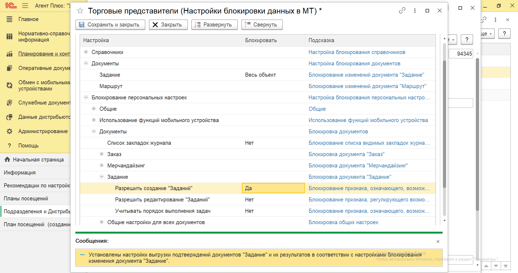Click Свернуть to collapse all rows

[x=262, y=25]
